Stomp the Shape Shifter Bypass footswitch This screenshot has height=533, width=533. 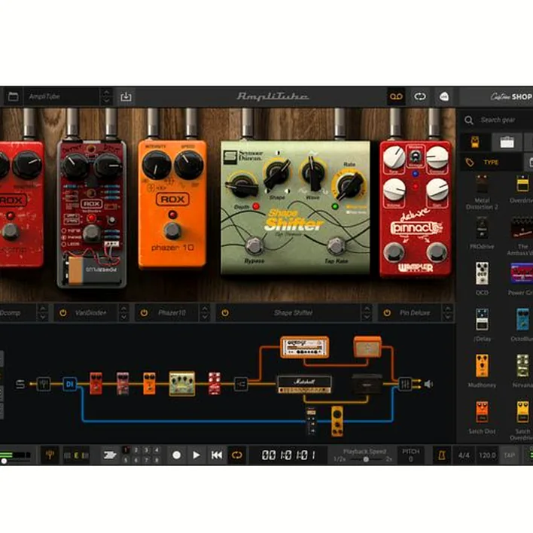click(x=254, y=246)
